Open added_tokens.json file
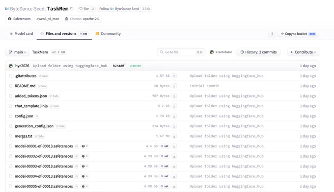Image resolution: width=334 pixels, height=192 pixels. coord(30,96)
